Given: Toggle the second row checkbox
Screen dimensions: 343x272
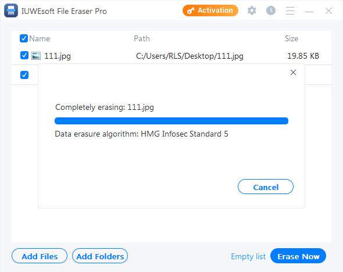Looking at the screenshot, I should pyautogui.click(x=24, y=75).
